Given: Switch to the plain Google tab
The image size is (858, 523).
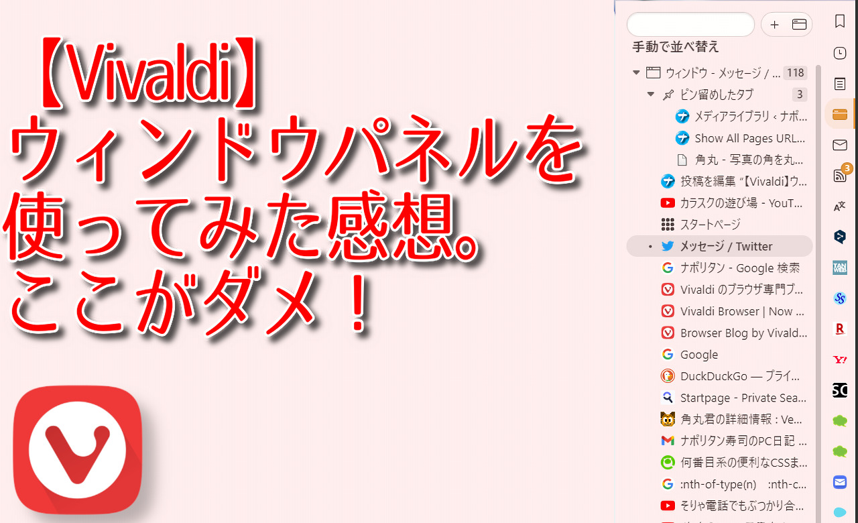Looking at the screenshot, I should pyautogui.click(x=719, y=354).
